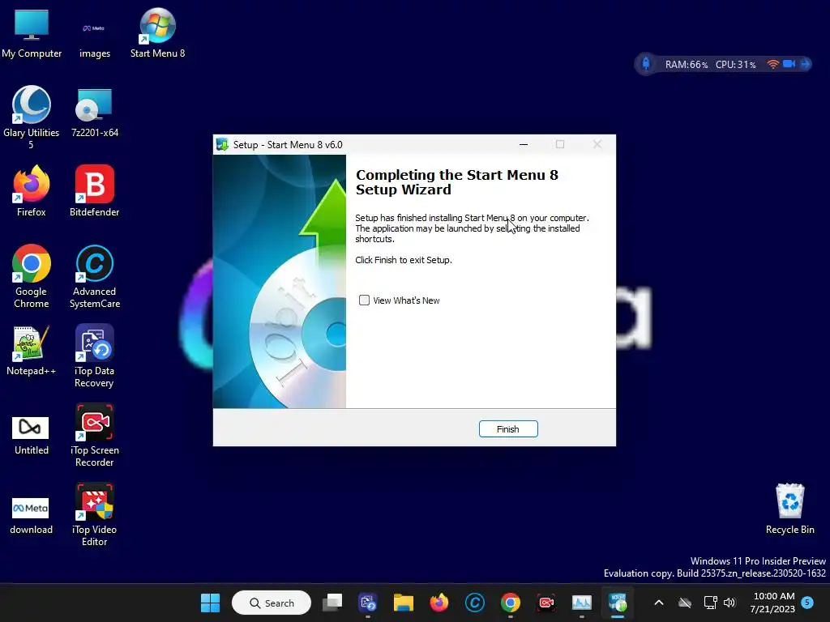Click the rocket boost icon in widget
This screenshot has height=622, width=830.
(x=646, y=64)
